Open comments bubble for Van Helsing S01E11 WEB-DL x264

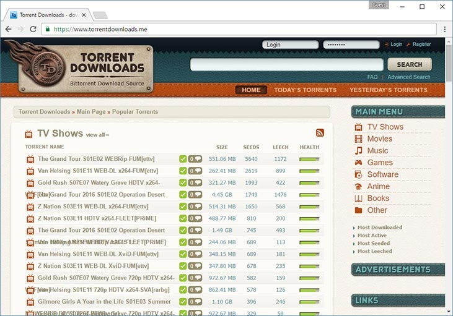195,171
